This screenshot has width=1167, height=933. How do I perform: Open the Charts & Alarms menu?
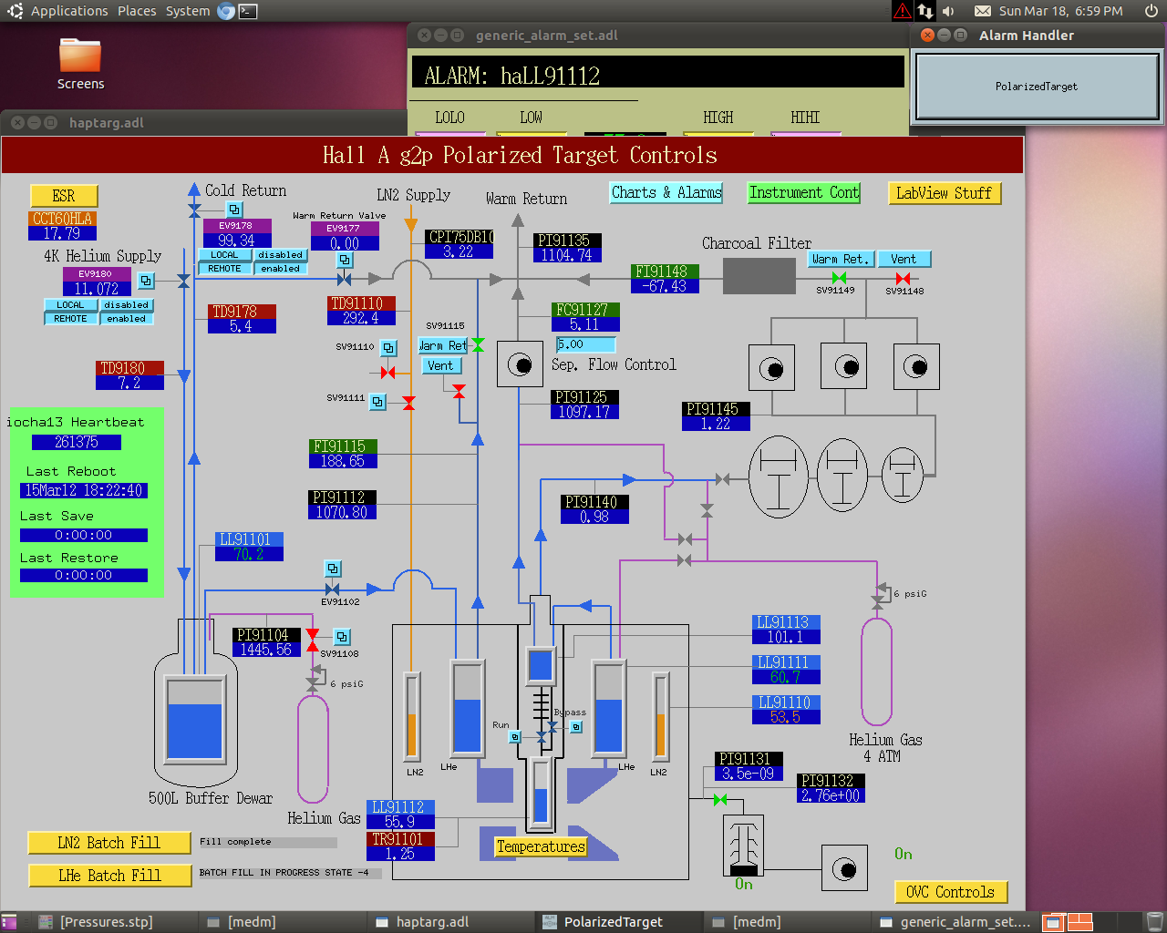coord(666,192)
